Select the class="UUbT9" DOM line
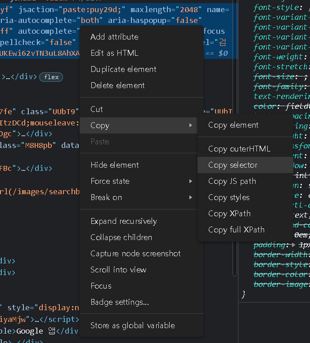 [40, 111]
